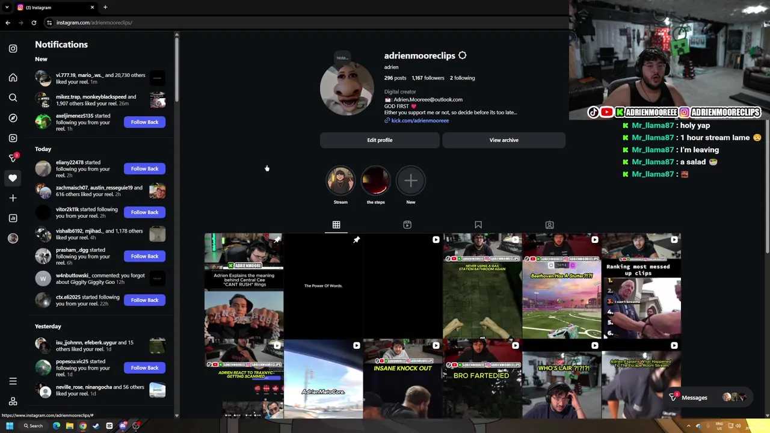Add a new highlight with the plus circle
770x433 pixels.
tap(410, 180)
